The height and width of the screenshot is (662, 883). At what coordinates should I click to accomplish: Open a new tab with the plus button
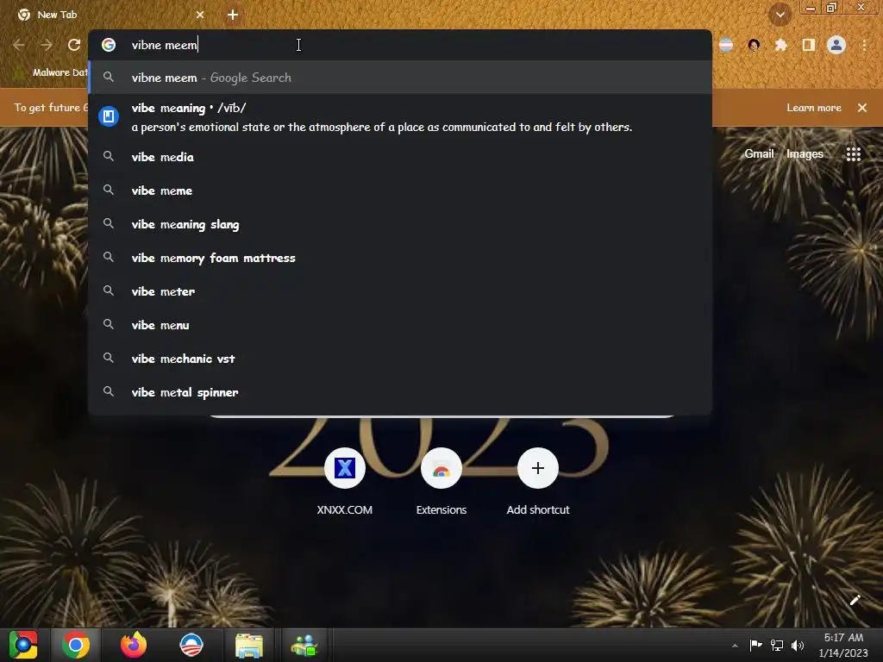[233, 15]
